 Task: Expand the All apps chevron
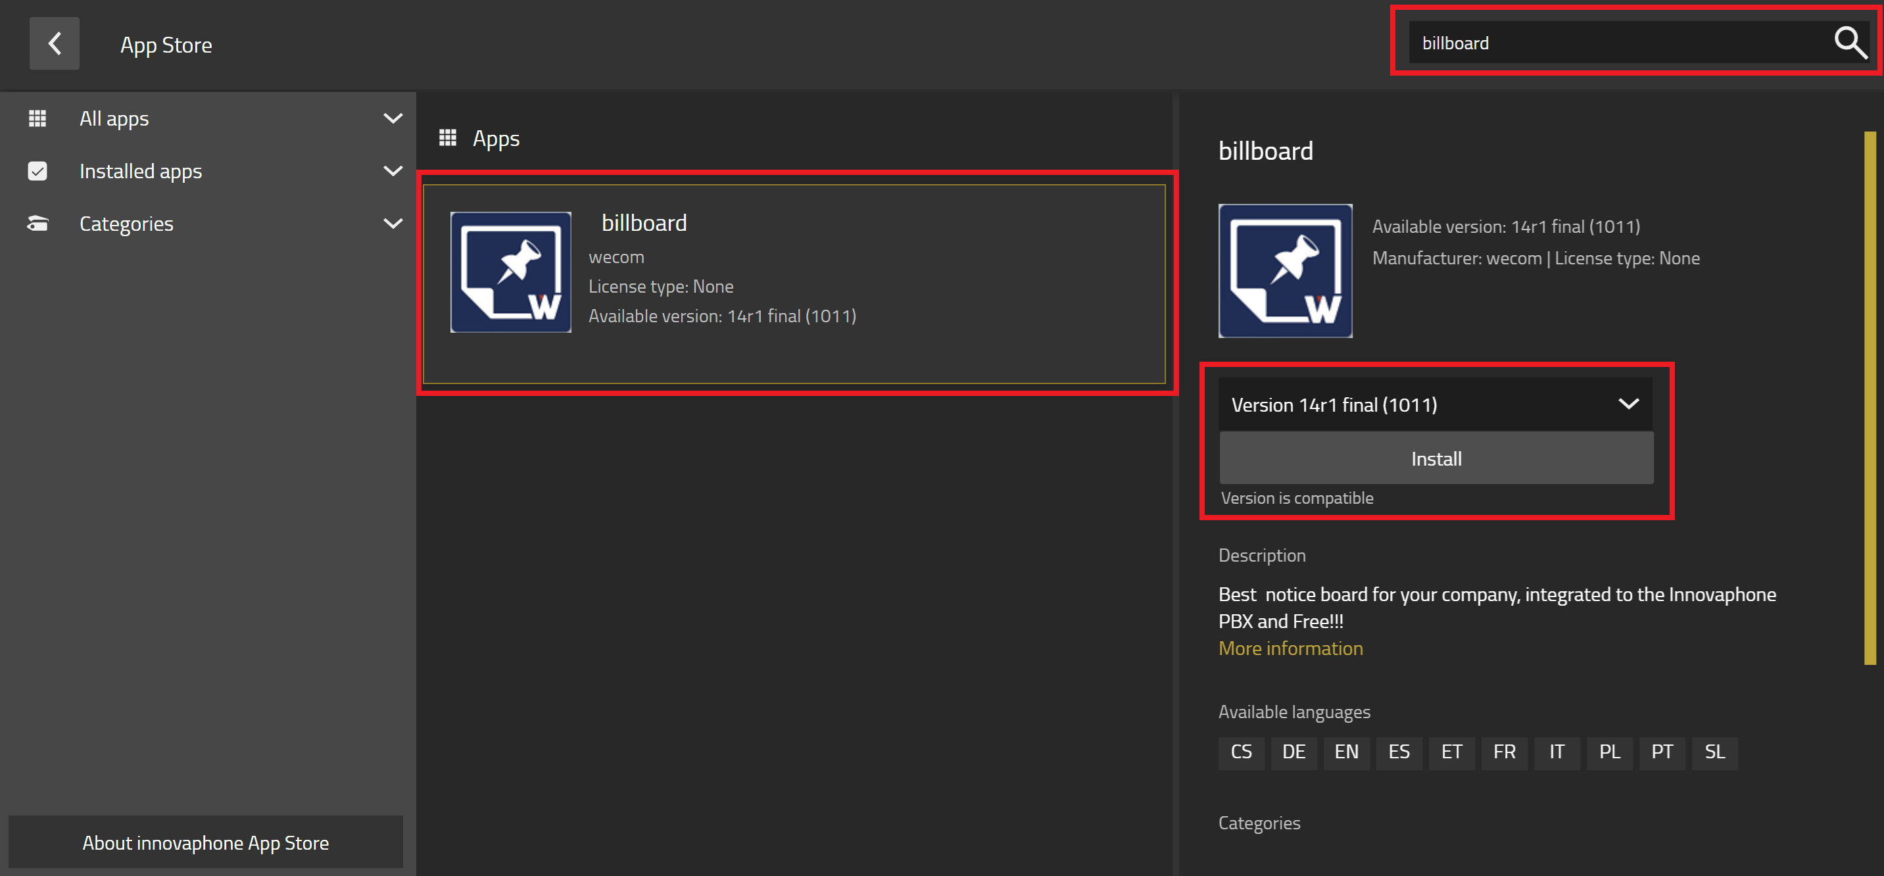tap(393, 118)
